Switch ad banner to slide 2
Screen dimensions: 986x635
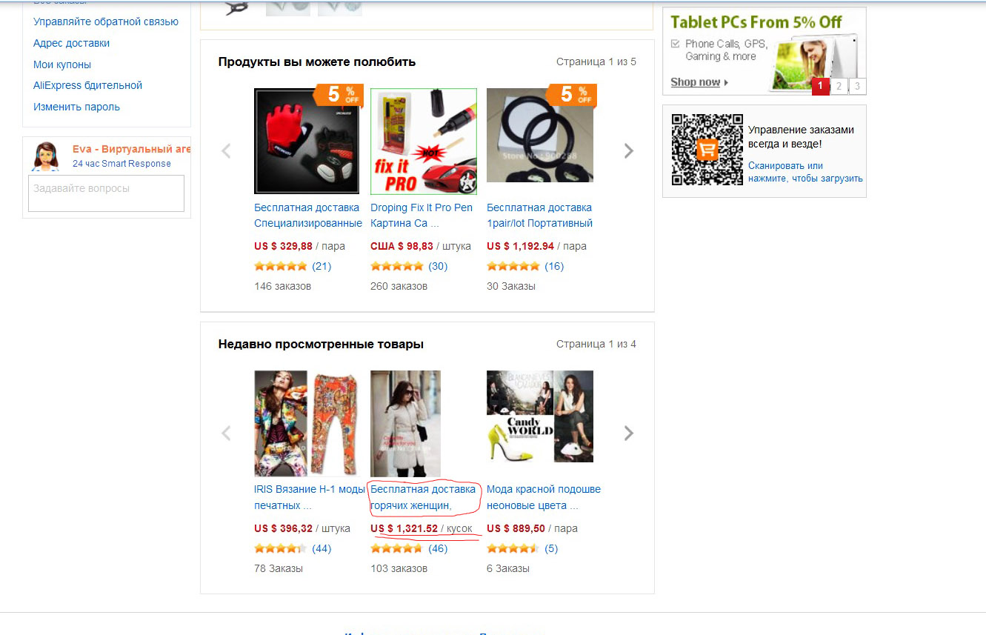click(839, 86)
